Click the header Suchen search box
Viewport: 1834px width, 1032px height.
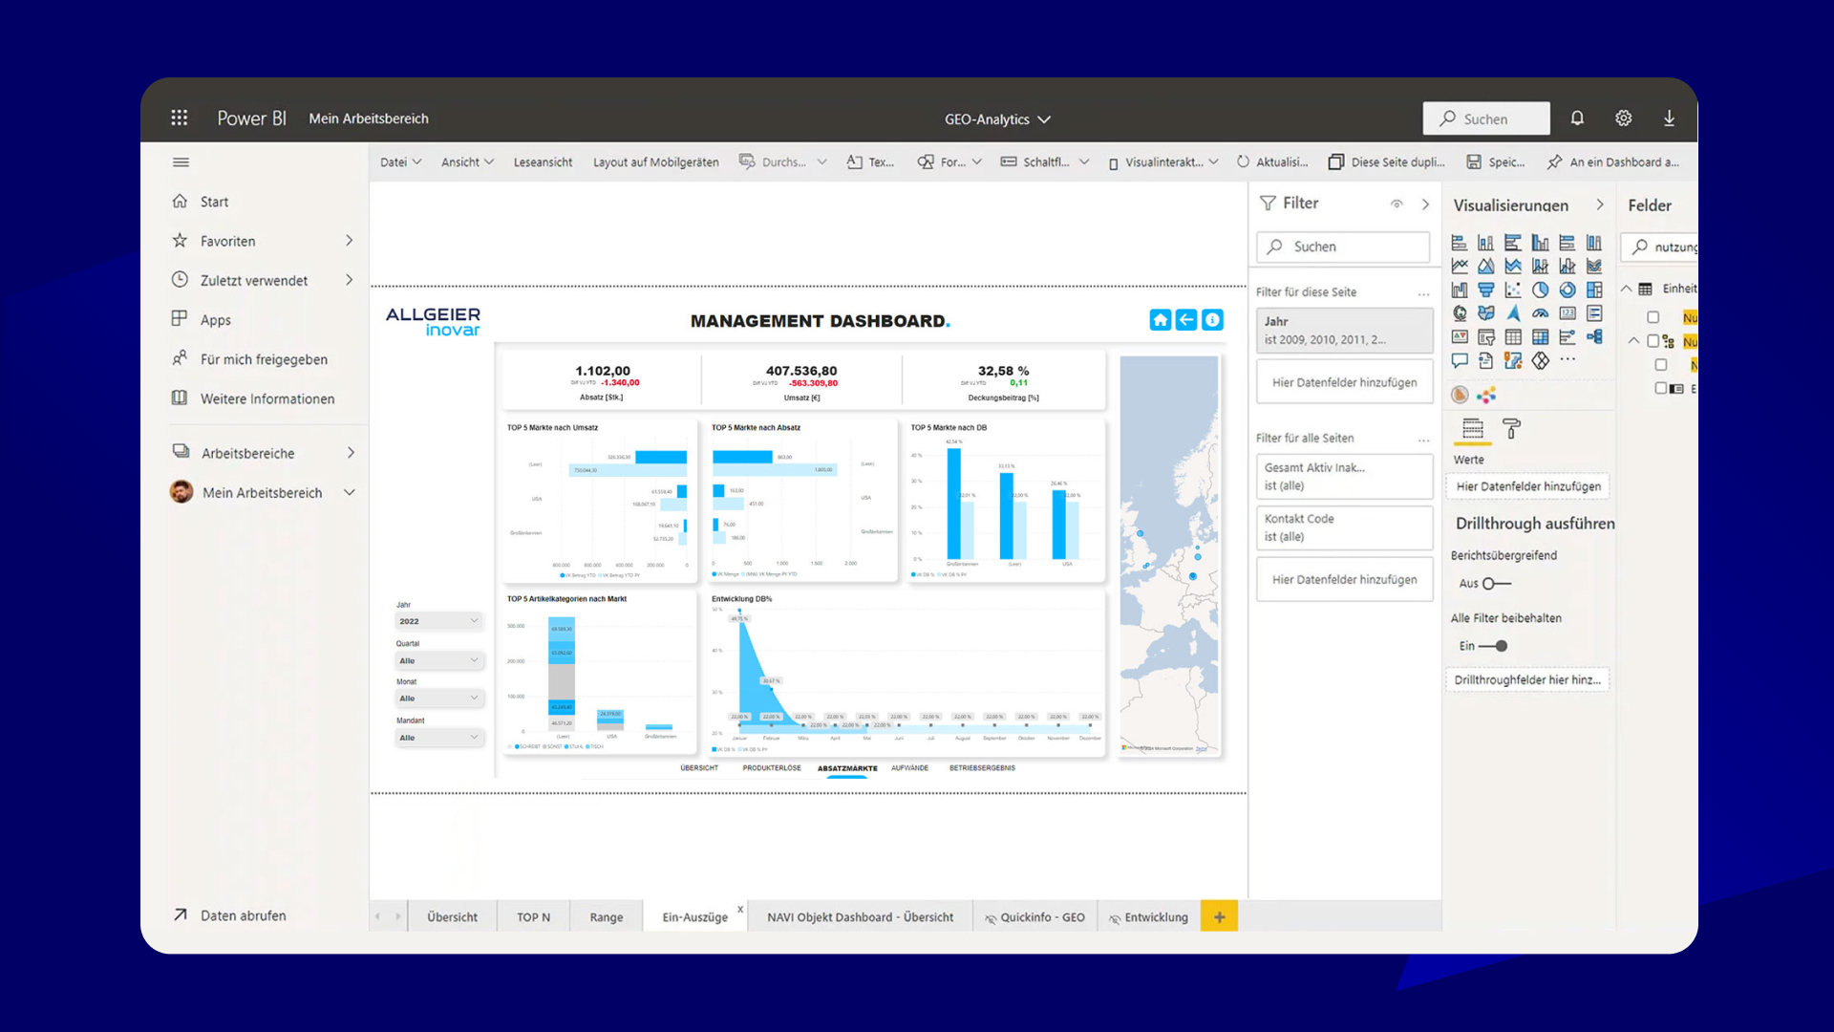coord(1486,118)
